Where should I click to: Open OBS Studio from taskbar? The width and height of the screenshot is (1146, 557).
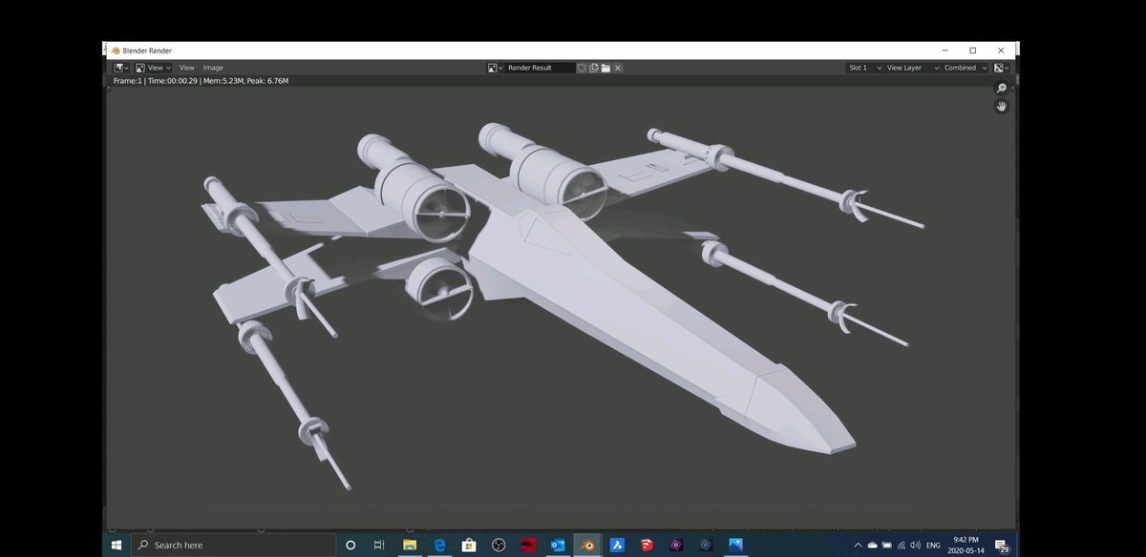click(x=499, y=545)
